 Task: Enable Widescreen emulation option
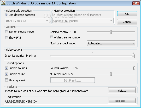pos(51,37)
